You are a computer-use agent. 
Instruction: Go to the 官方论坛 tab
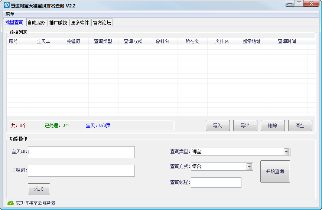(x=102, y=23)
